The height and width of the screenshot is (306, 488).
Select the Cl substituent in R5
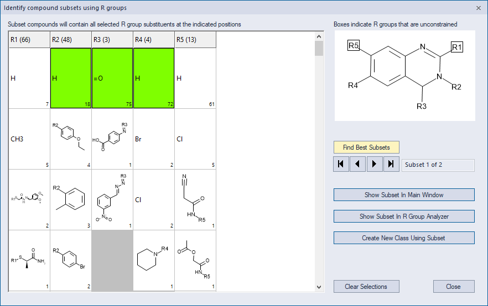pyautogui.click(x=195, y=139)
